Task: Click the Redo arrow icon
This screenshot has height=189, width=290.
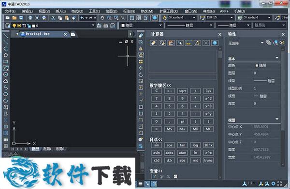Action: click(x=90, y=18)
